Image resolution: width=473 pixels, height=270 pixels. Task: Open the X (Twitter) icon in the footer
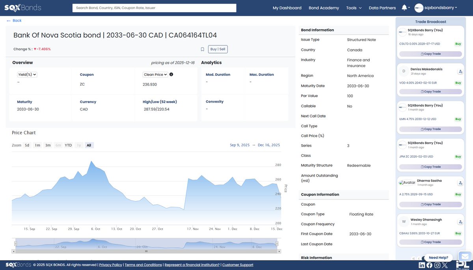click(445, 265)
